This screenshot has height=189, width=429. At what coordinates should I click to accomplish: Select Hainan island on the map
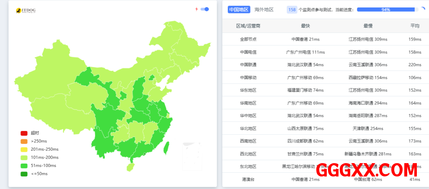[131, 167]
